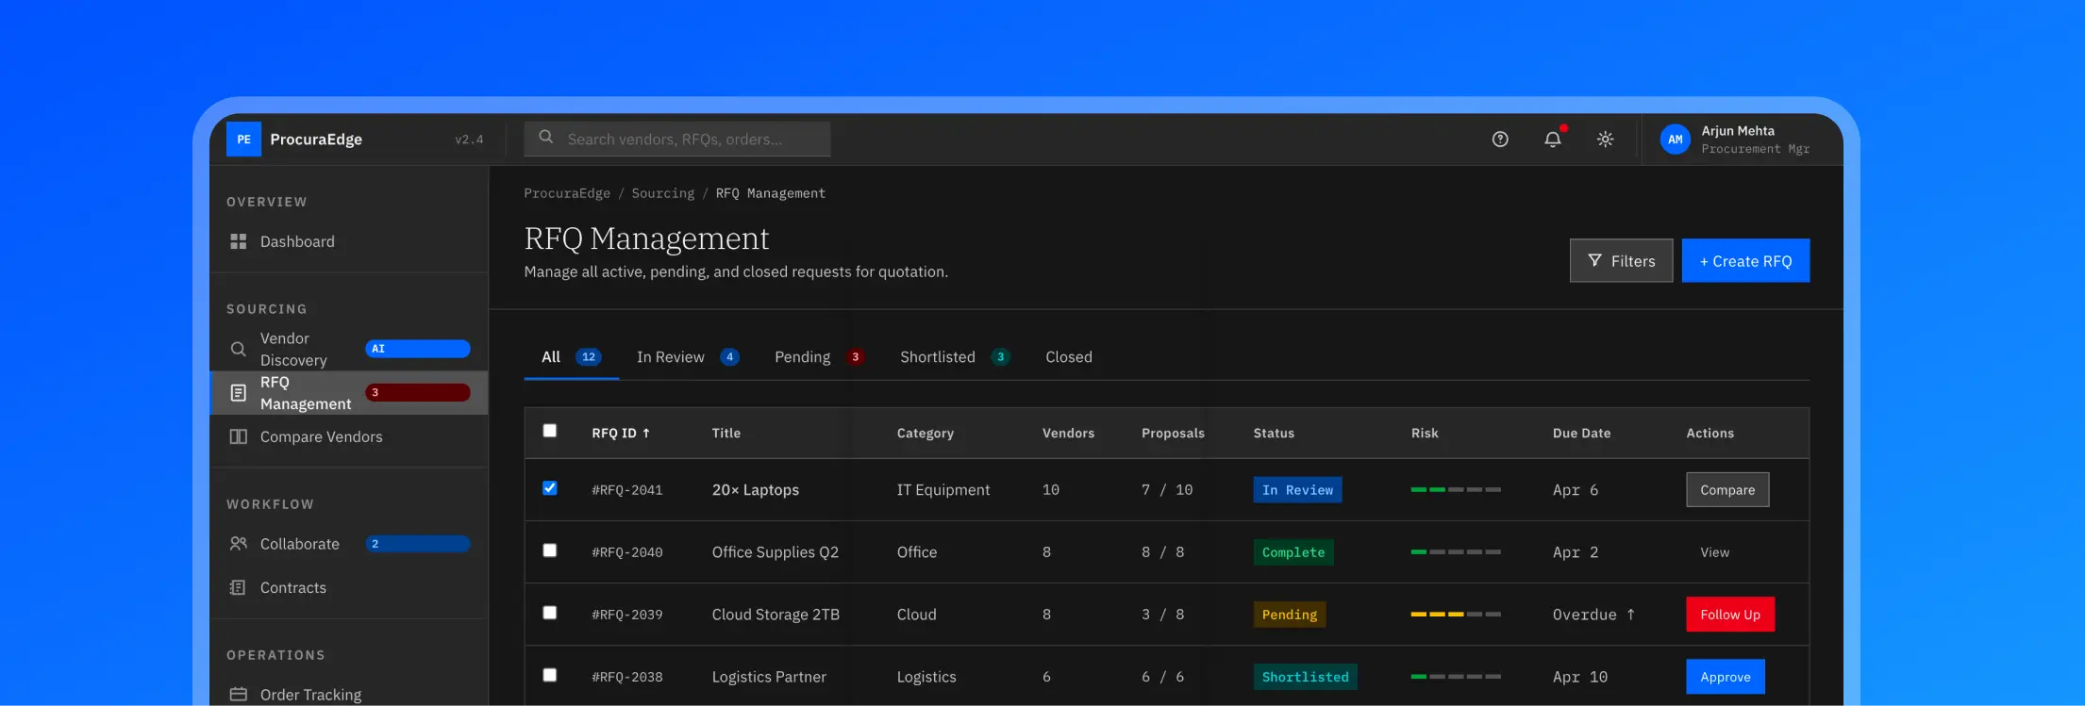Select the All tab
The width and height of the screenshot is (2085, 706).
pyautogui.click(x=571, y=357)
